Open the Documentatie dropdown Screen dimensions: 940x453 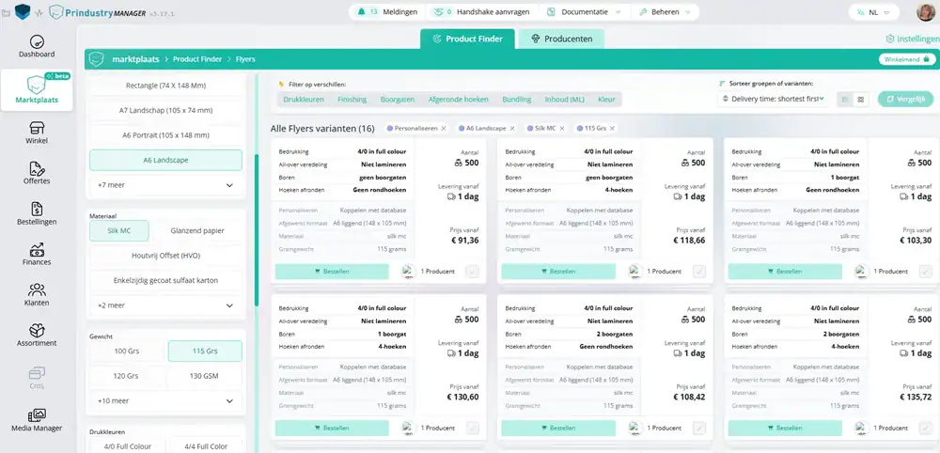[x=585, y=12]
